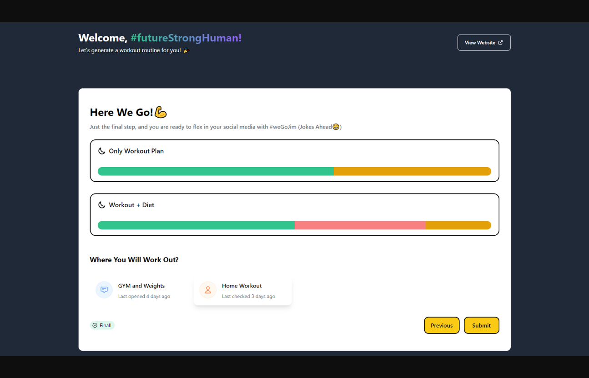
Task: Click the external link icon in View Website
Action: coord(500,43)
